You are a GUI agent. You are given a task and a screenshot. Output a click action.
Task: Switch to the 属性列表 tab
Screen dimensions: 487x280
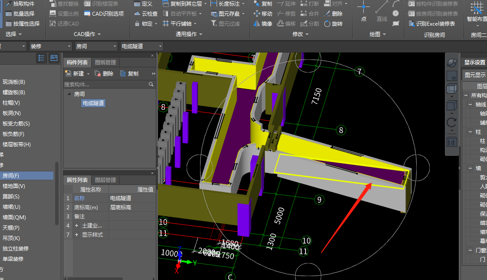(77, 180)
